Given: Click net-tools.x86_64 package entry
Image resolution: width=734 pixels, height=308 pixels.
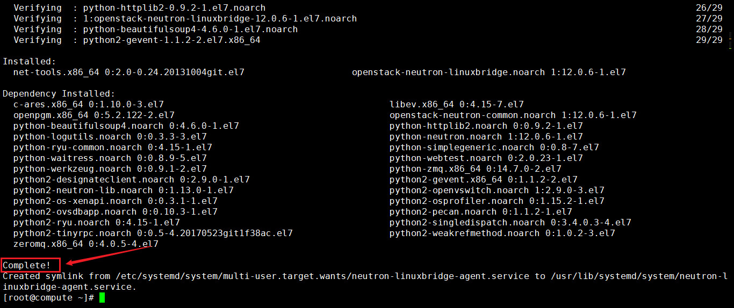Looking at the screenshot, I should [x=129, y=72].
